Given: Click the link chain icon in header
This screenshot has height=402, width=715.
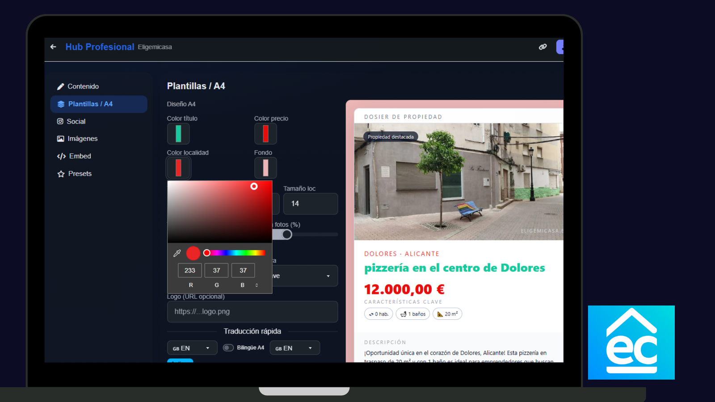Looking at the screenshot, I should (x=543, y=47).
